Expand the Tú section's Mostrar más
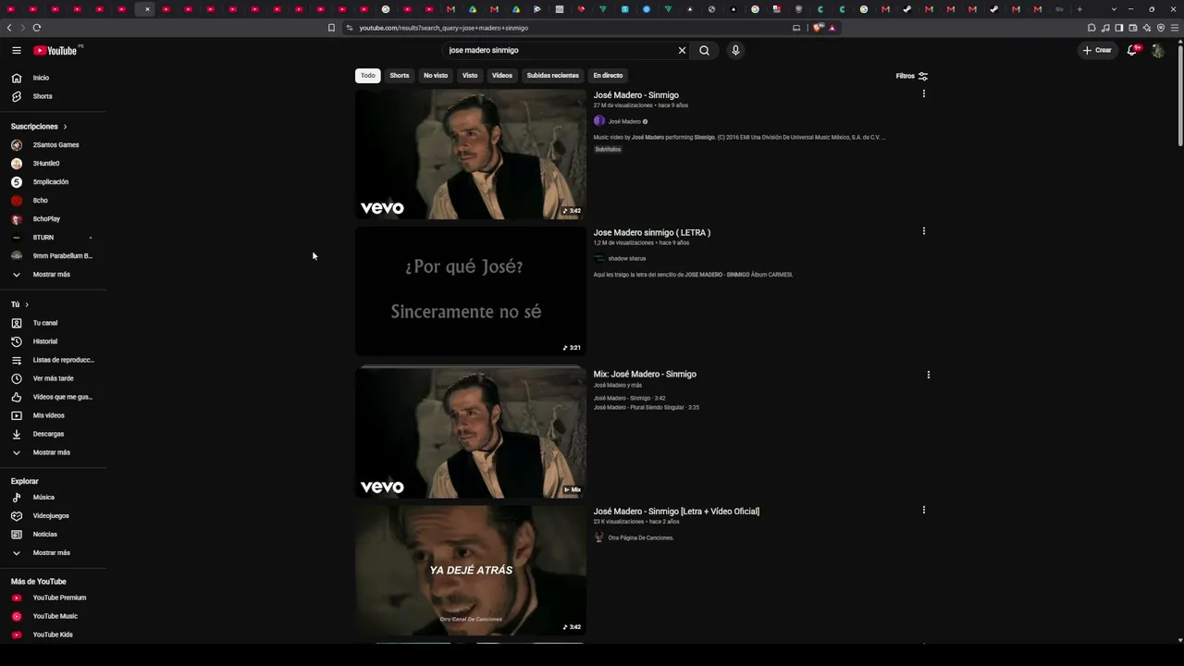The image size is (1184, 666). click(x=53, y=452)
